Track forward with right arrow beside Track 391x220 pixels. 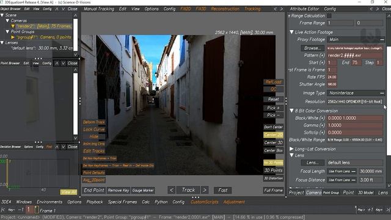[x=205, y=190]
